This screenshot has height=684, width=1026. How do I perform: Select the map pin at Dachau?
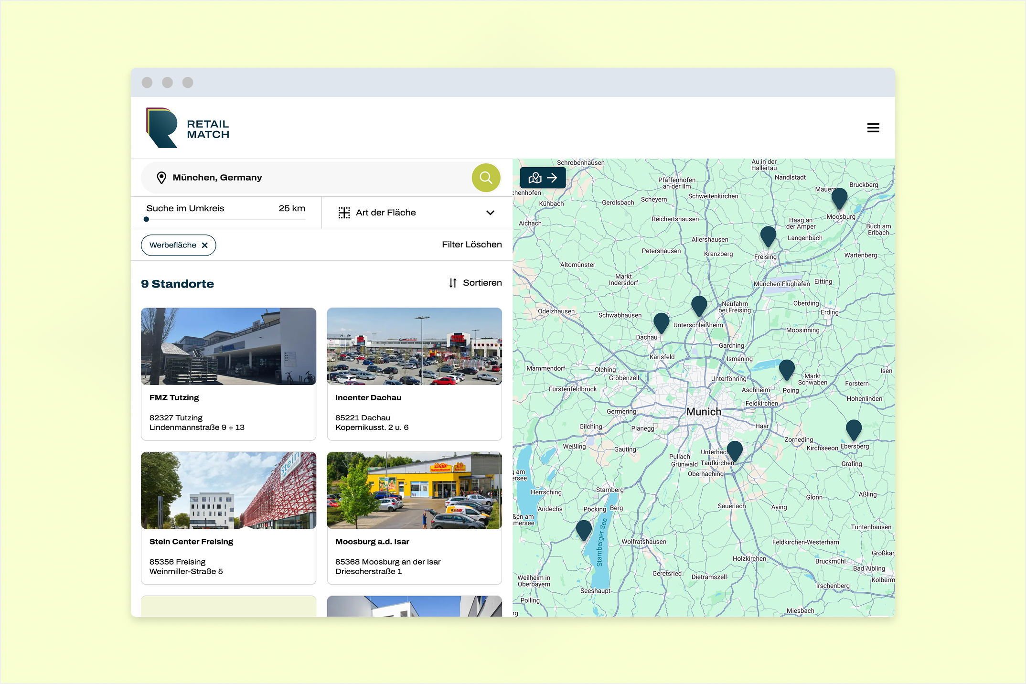click(x=661, y=321)
